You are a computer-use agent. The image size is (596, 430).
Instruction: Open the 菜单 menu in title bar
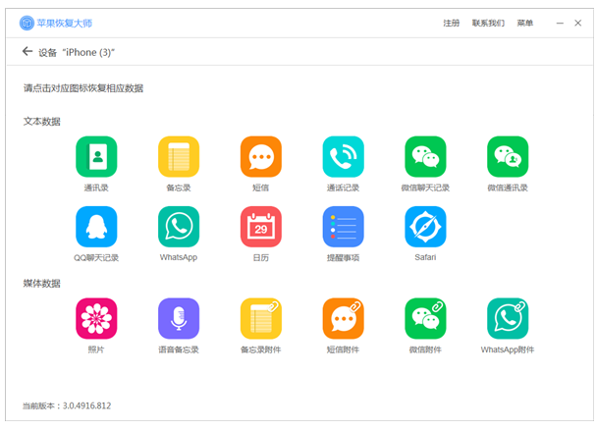pyautogui.click(x=525, y=24)
